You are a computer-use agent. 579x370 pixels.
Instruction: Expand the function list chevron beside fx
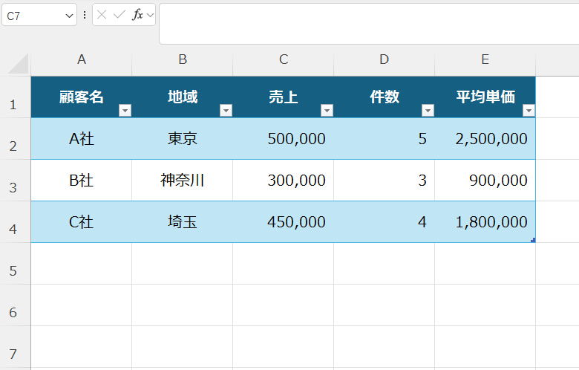pos(149,15)
